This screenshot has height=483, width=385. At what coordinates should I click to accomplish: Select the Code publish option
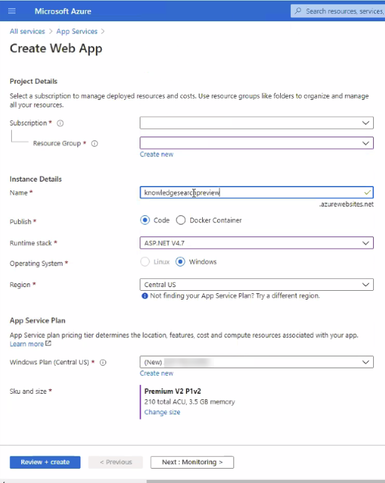[145, 220]
